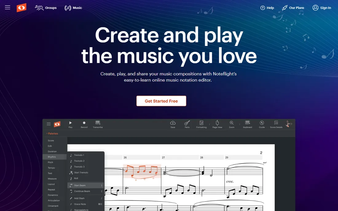Click the measure number 27 label

(163, 158)
